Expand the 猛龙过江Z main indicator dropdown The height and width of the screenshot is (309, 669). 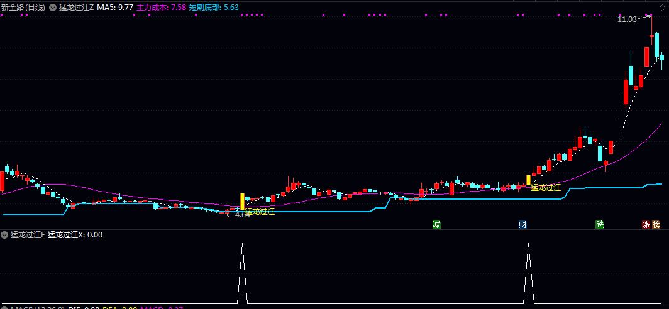coord(53,6)
